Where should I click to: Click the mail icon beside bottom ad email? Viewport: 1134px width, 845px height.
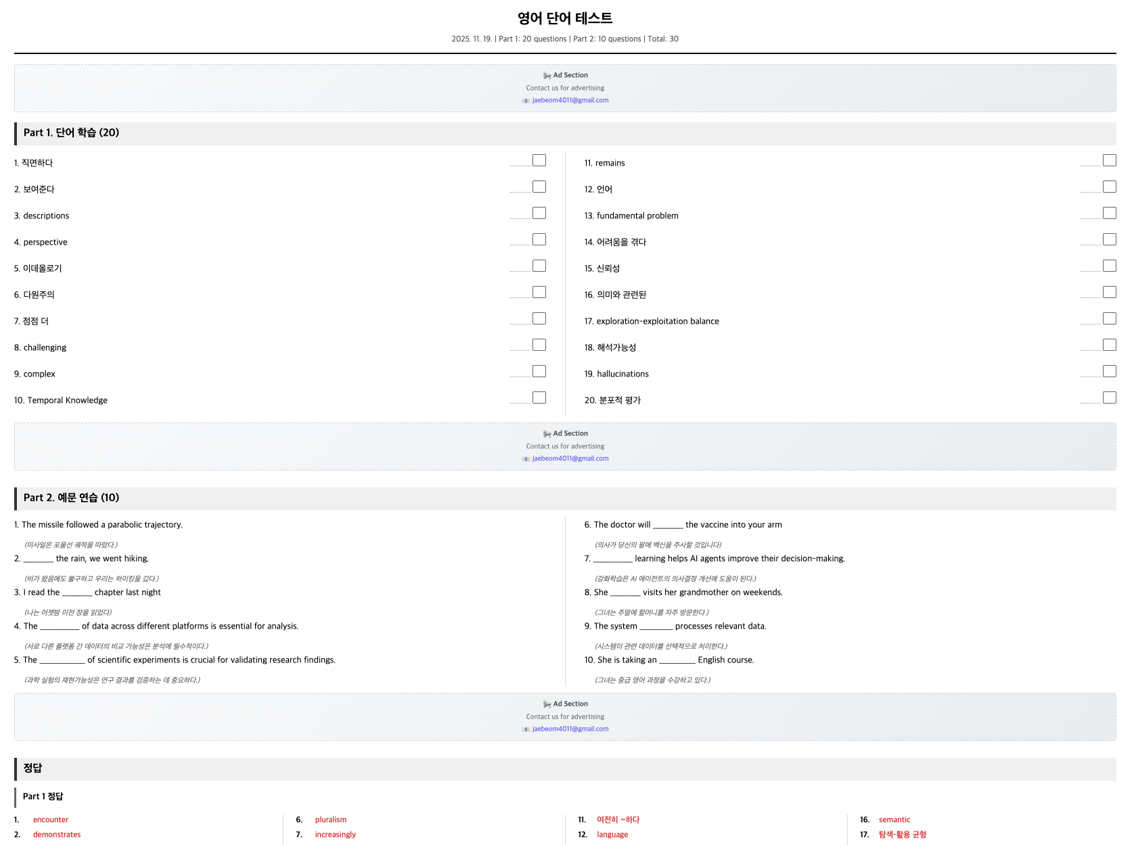click(526, 729)
